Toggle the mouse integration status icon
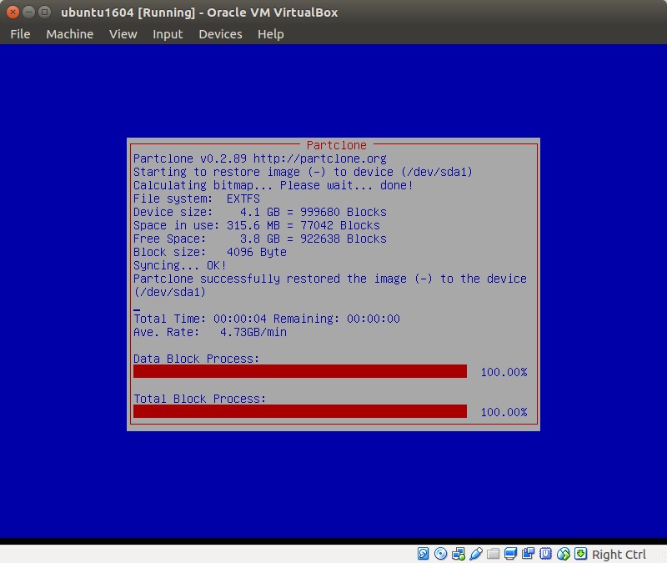This screenshot has width=667, height=563. pyautogui.click(x=563, y=554)
